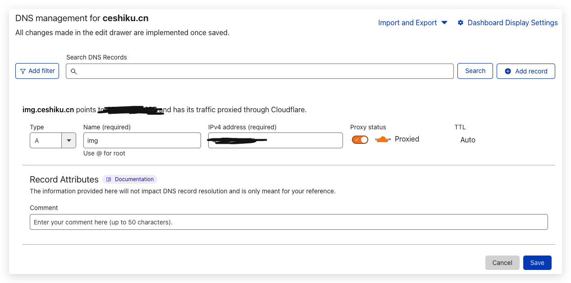Open the Import and Export dropdown
571x283 pixels.
pyautogui.click(x=412, y=23)
